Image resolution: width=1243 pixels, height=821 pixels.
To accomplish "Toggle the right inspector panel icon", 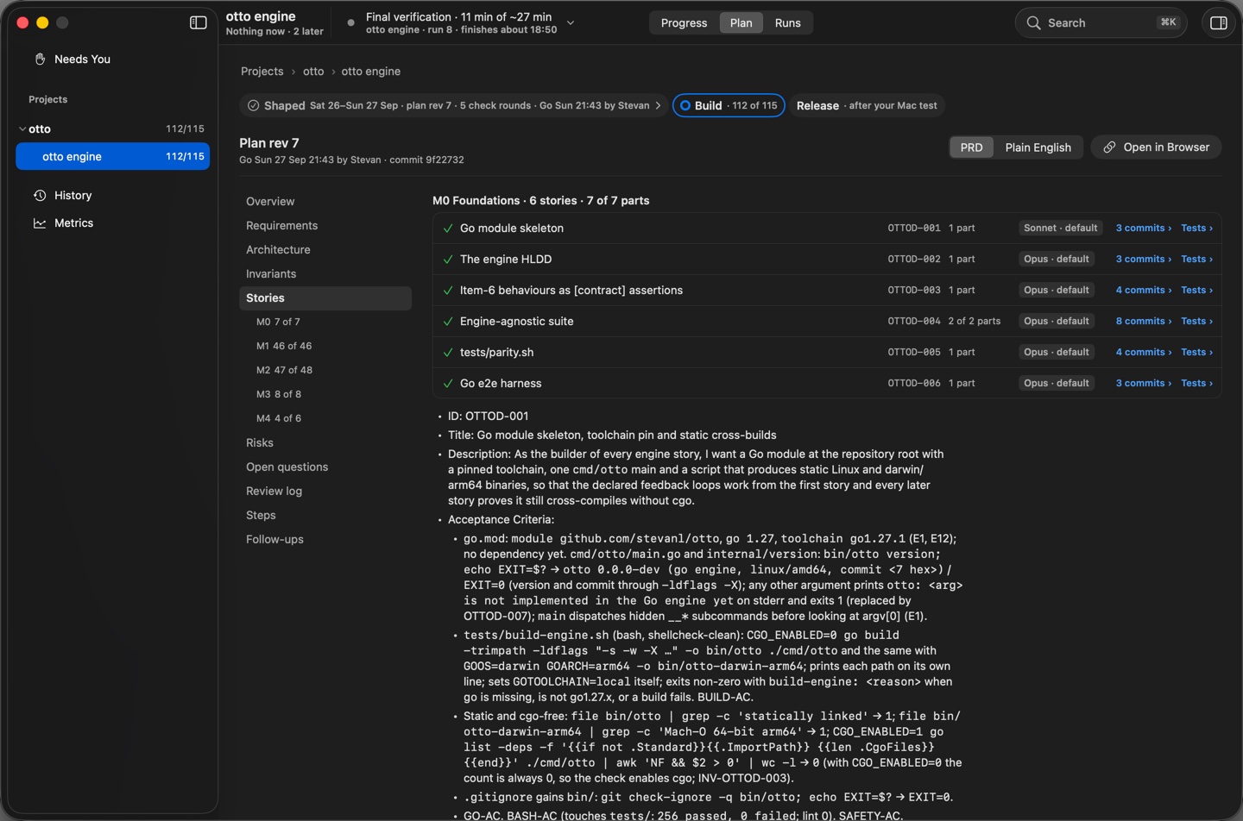I will pos(1219,22).
